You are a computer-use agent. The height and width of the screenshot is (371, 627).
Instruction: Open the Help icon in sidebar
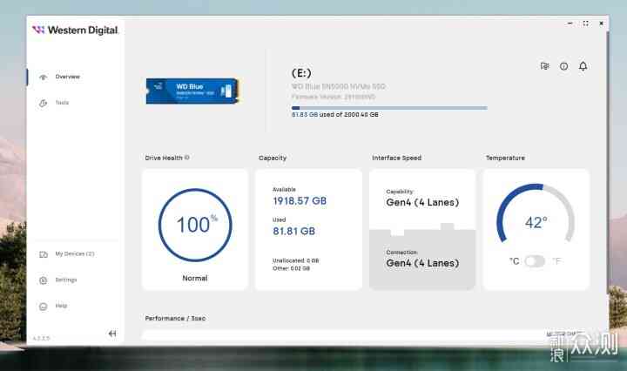click(44, 307)
